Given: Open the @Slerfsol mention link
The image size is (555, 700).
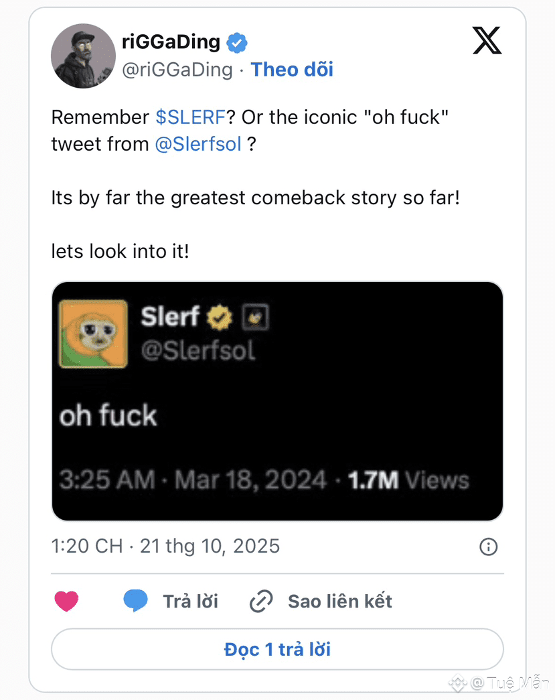Looking at the screenshot, I should [x=197, y=144].
